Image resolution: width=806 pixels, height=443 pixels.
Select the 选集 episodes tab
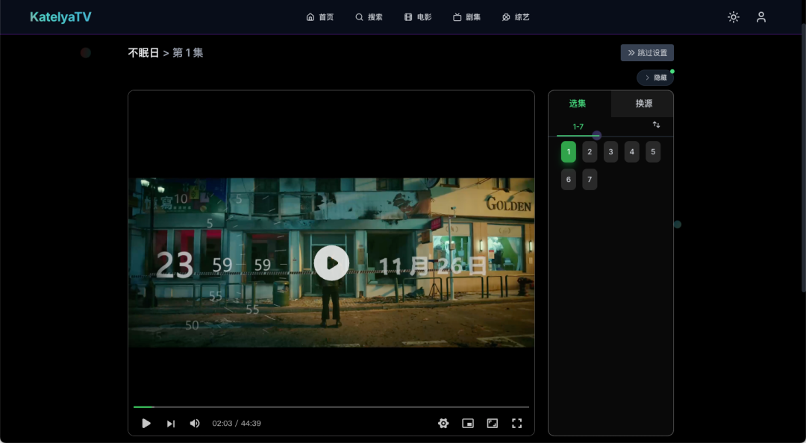click(x=578, y=104)
